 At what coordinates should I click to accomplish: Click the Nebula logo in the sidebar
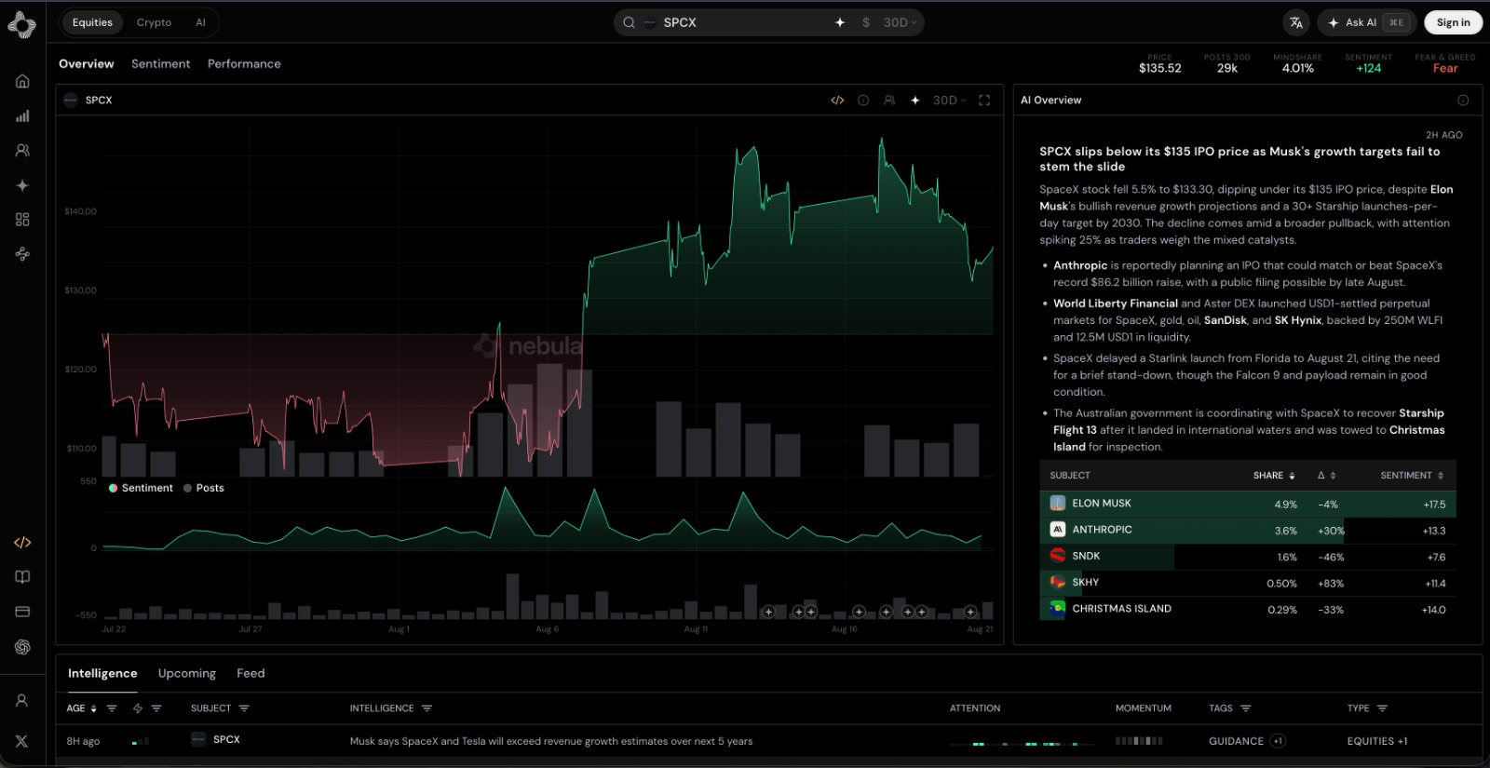tap(21, 25)
